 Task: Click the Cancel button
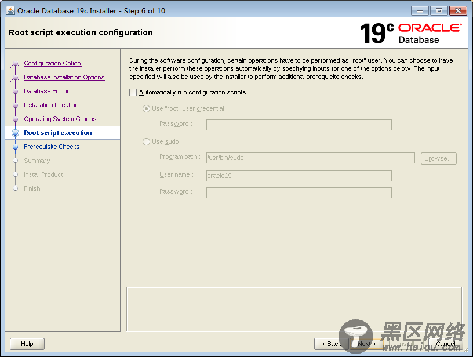pos(446,344)
